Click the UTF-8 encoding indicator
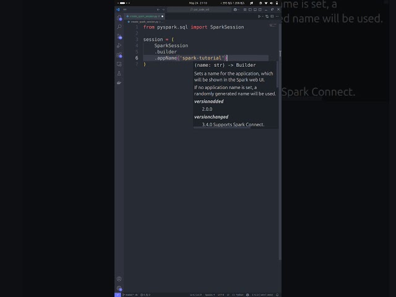Screen dimensions: 396x297 [221, 295]
